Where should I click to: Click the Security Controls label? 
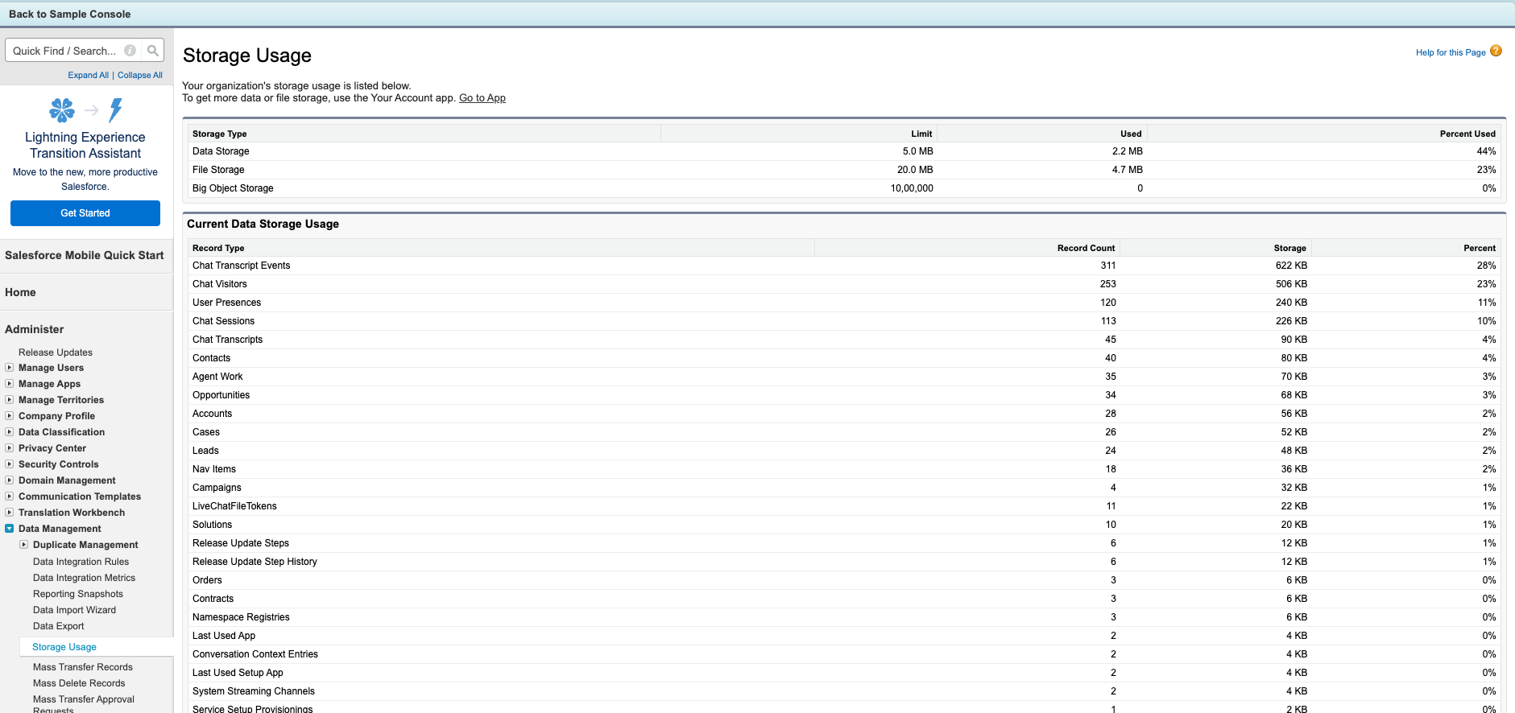[x=59, y=464]
